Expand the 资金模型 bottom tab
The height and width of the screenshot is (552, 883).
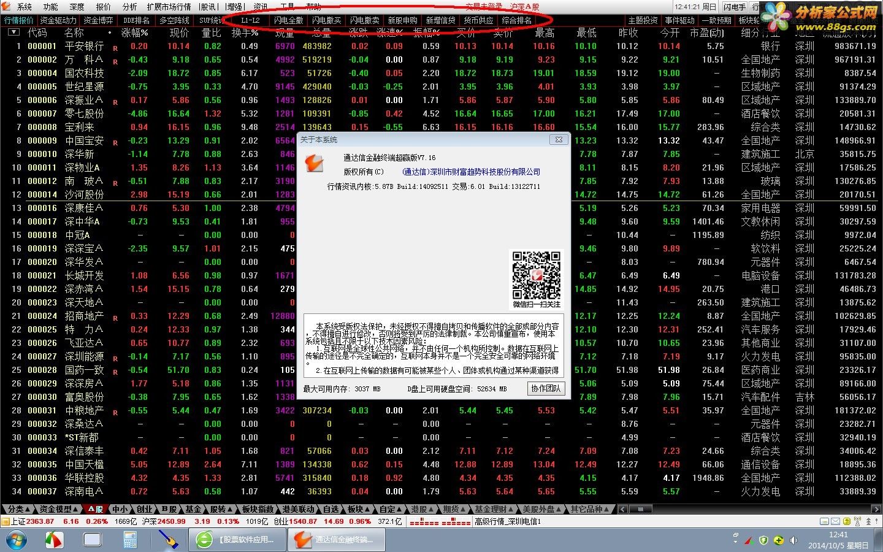click(59, 509)
